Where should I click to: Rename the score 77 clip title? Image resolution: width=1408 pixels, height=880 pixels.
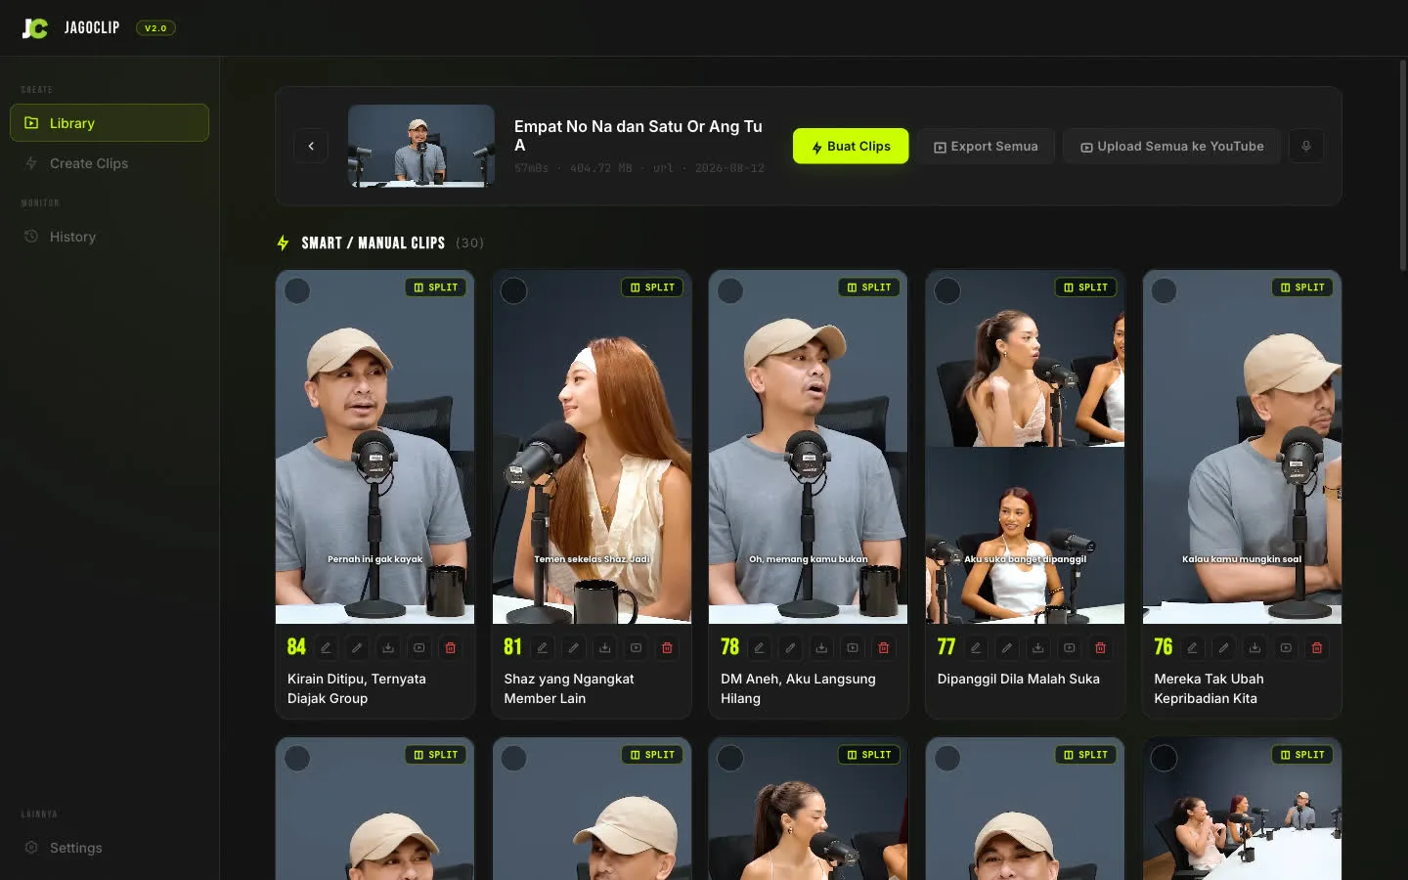tap(976, 647)
